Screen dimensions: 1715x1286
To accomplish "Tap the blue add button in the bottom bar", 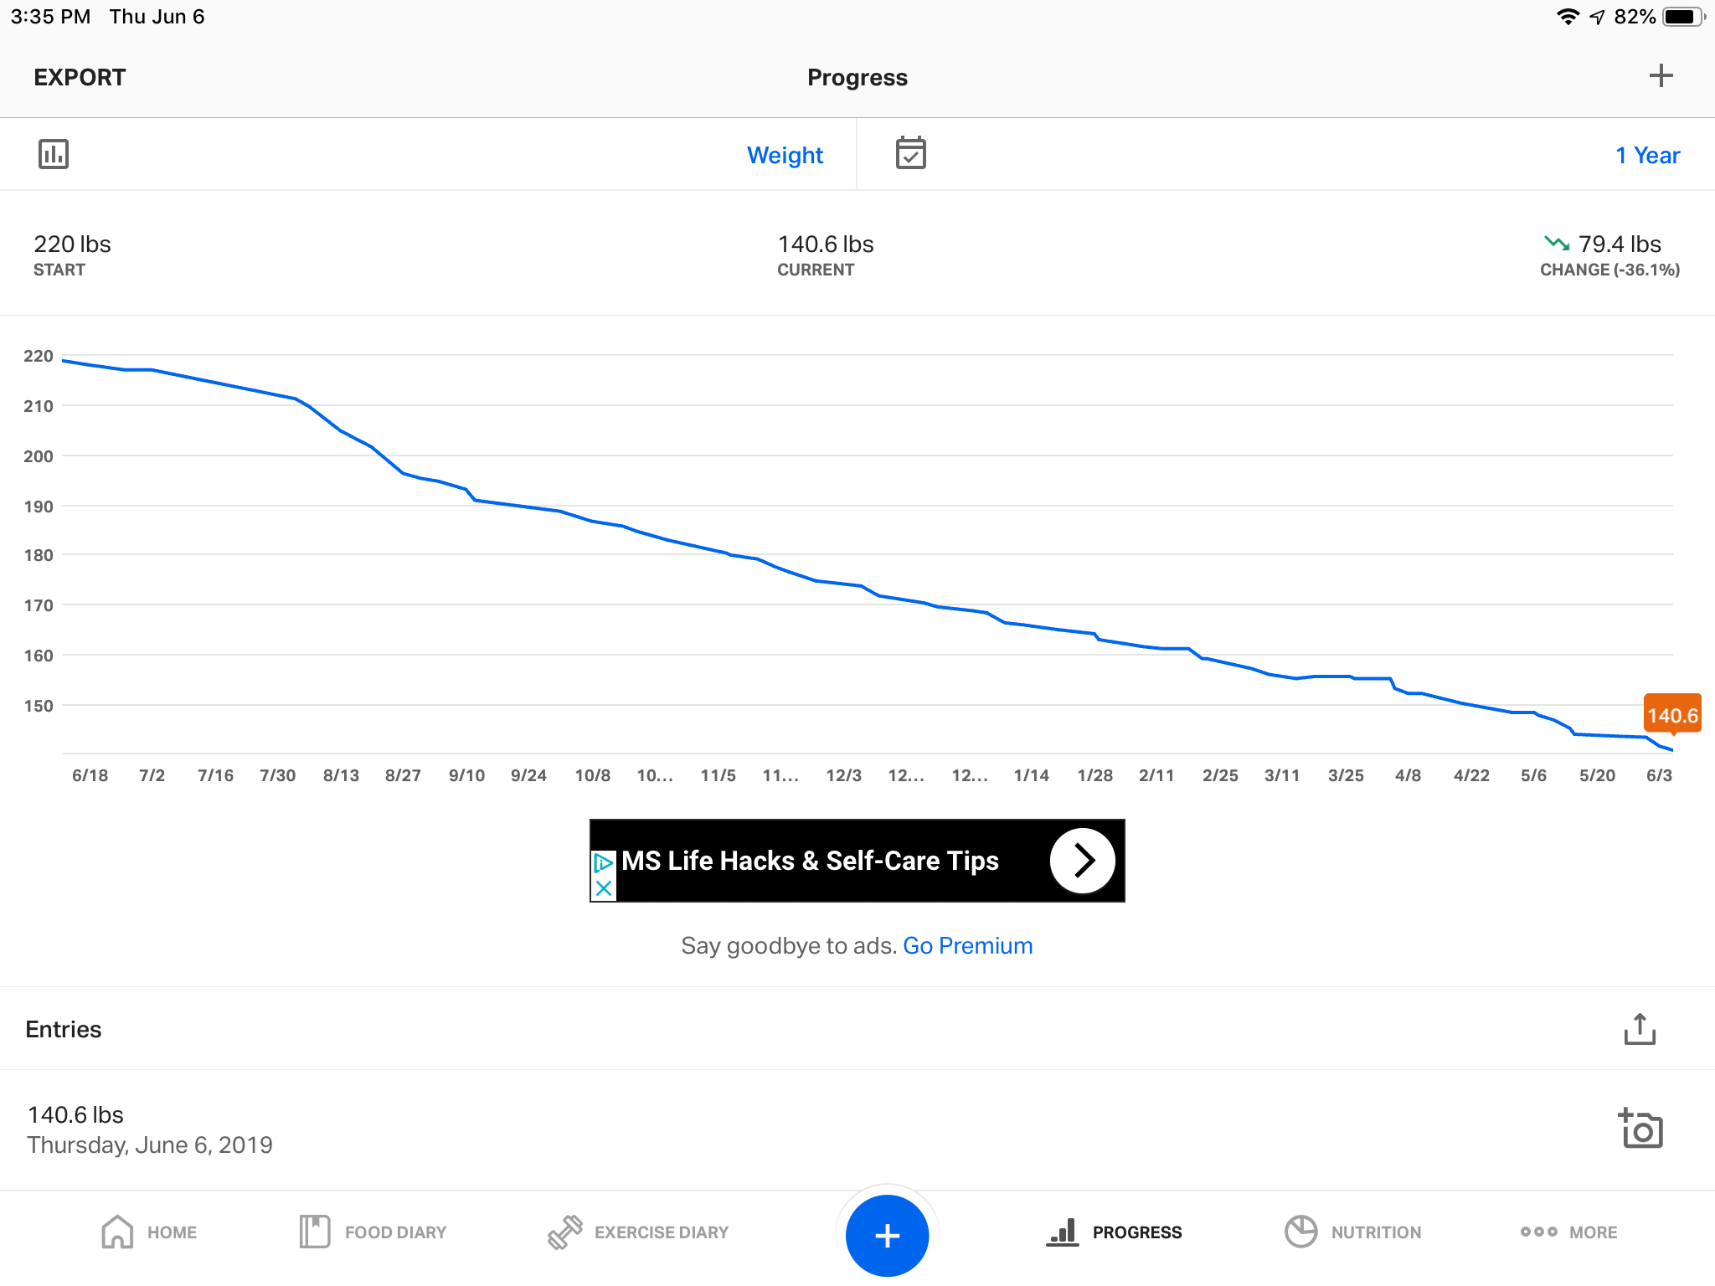I will pyautogui.click(x=887, y=1235).
